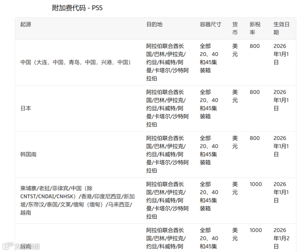Select origin cell starting with 柬埔寨/老挝/菲律宾
306x252 pixels.
(77, 200)
